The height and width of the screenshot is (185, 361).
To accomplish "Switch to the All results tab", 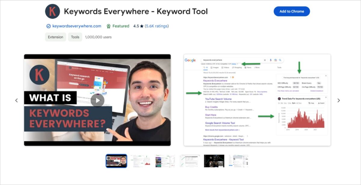I will pyautogui.click(x=205, y=68).
